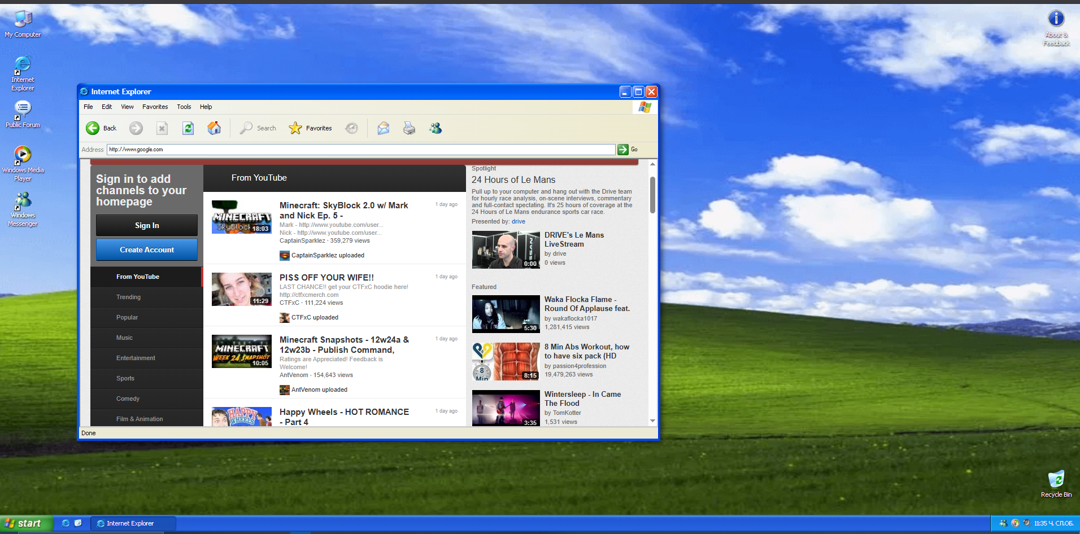The height and width of the screenshot is (534, 1080).
Task: Select the Trending sidebar category
Action: [129, 297]
